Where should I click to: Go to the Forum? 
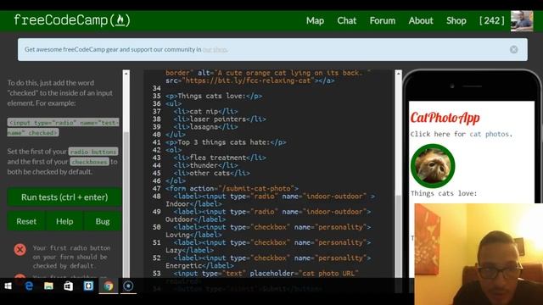383,20
